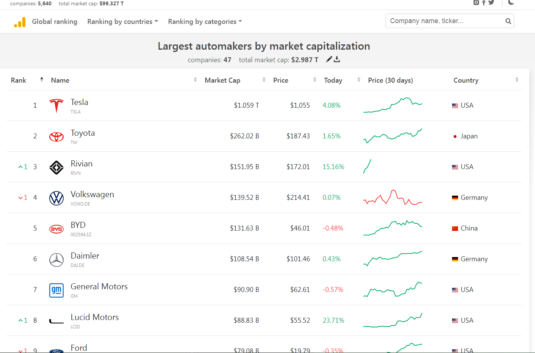535x353 pixels.
Task: Click Volkswagen 30-day price chart
Action: (x=393, y=197)
